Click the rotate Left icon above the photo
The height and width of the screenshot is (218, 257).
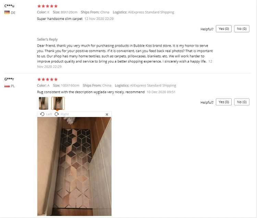(x=42, y=114)
